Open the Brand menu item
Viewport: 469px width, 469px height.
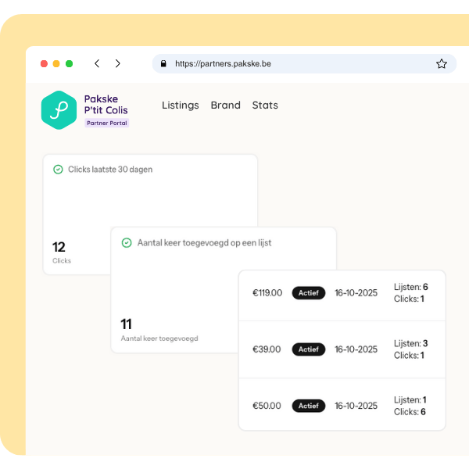(226, 106)
